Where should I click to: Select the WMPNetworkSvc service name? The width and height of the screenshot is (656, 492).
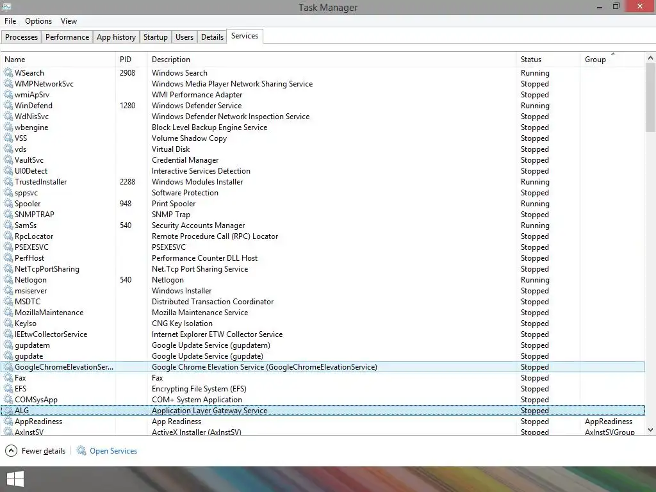click(44, 84)
